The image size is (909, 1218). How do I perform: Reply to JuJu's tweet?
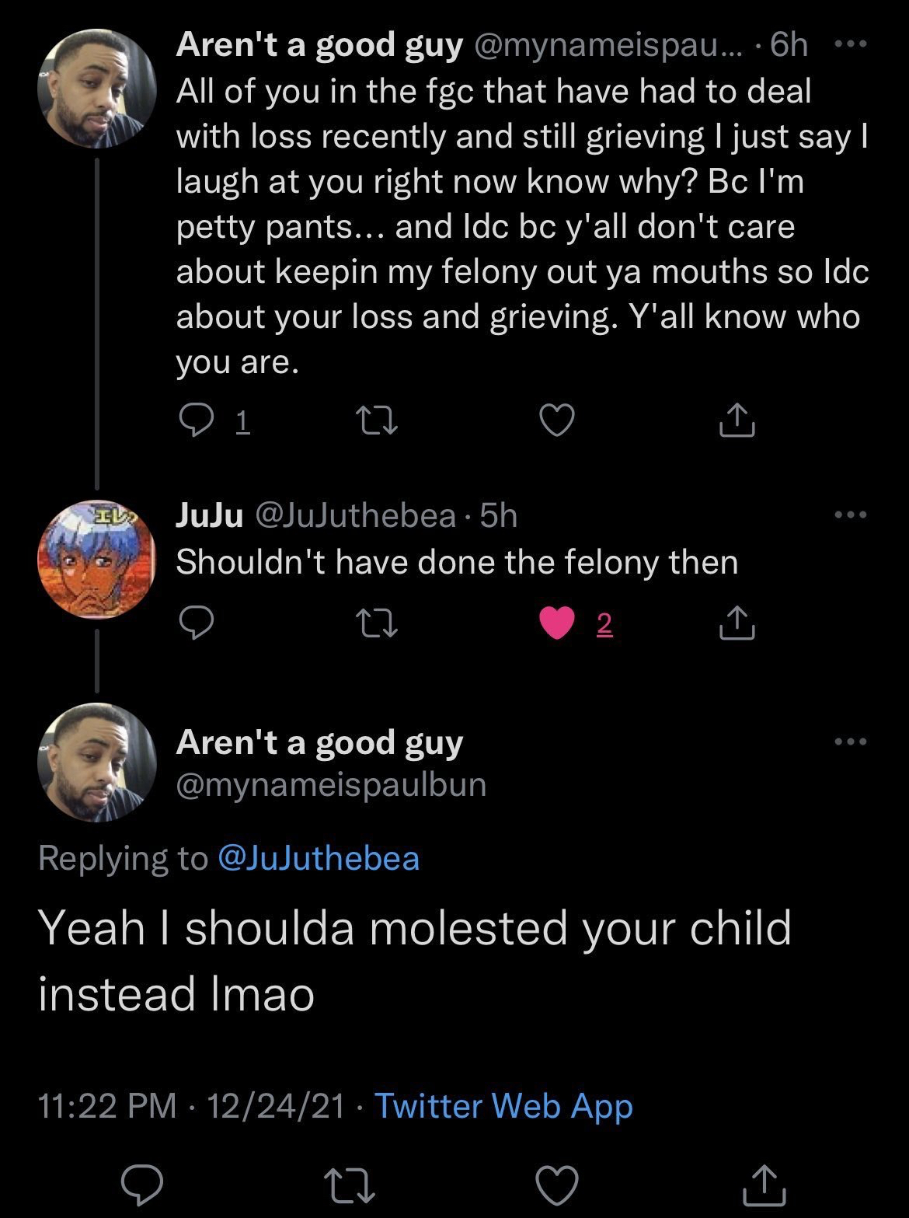pos(196,623)
